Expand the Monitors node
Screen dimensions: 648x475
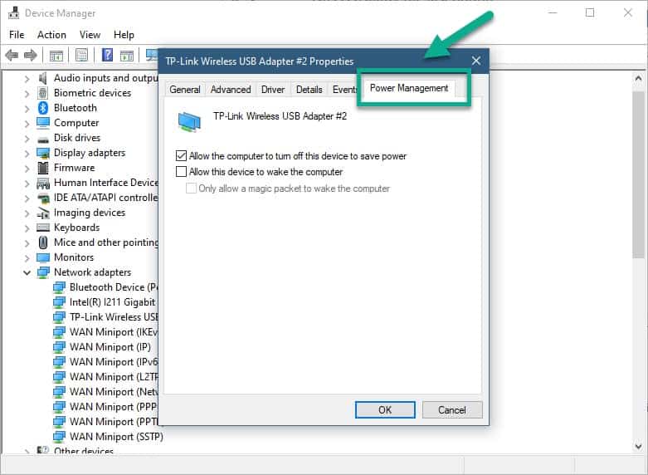click(27, 257)
